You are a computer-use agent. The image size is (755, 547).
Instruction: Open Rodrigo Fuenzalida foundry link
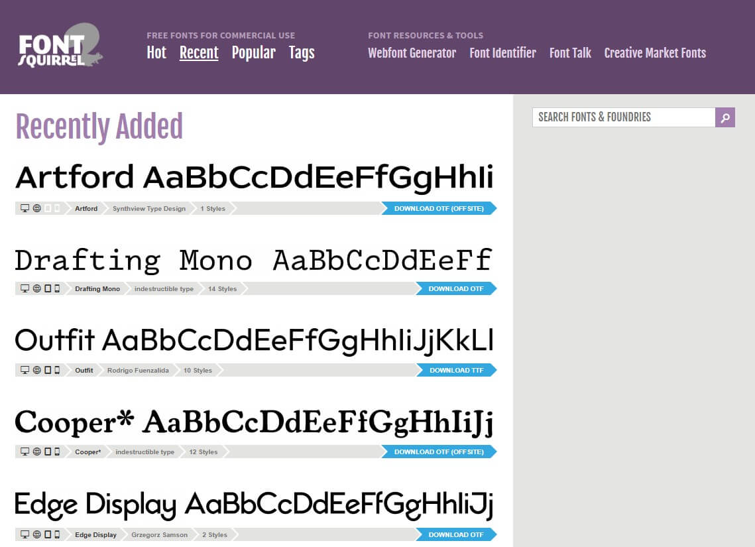click(x=138, y=370)
